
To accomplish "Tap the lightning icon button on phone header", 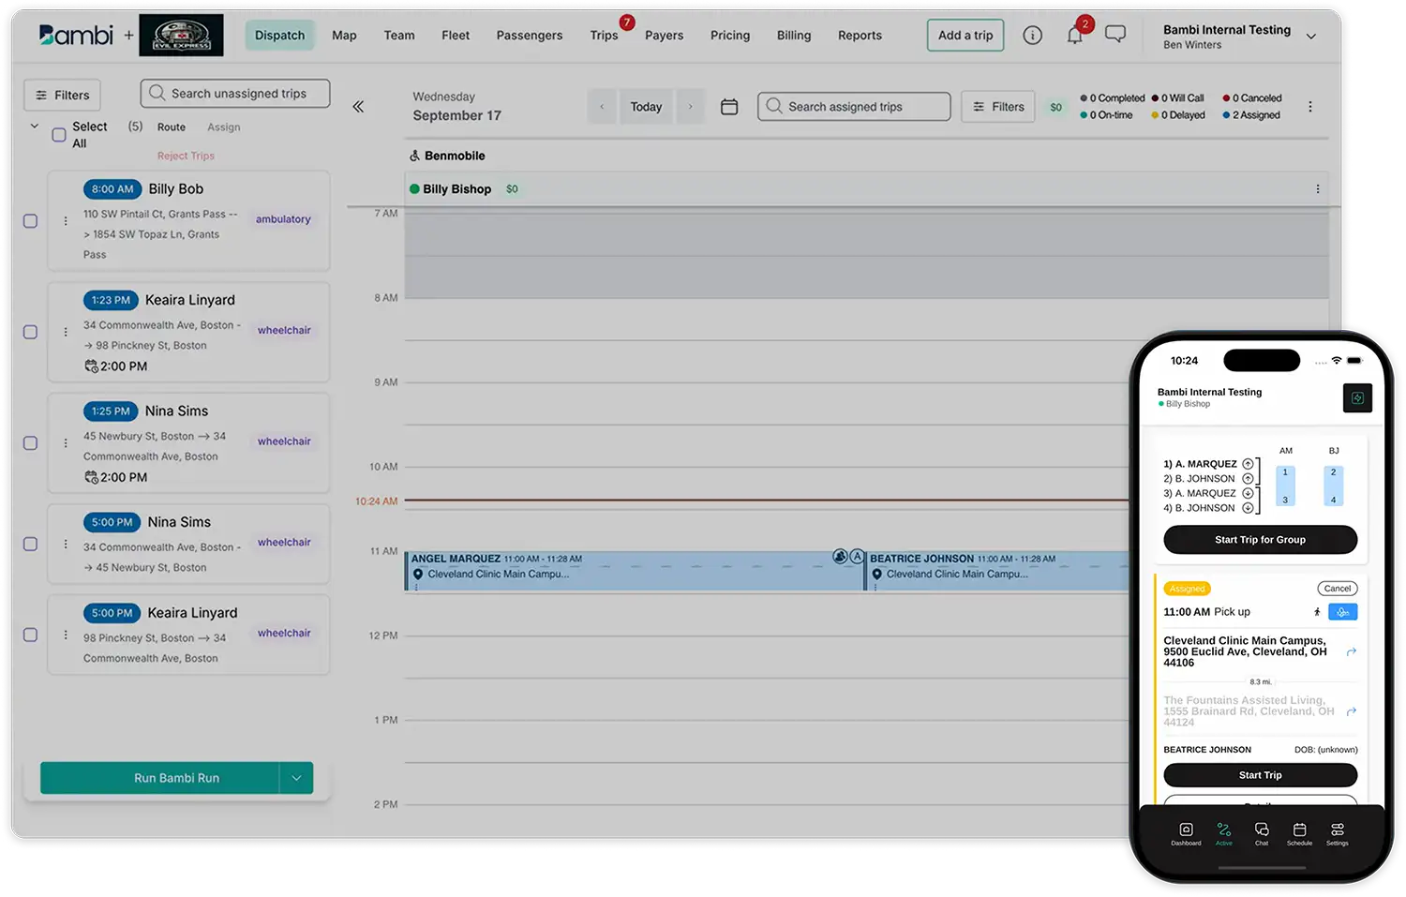I will click(1357, 398).
